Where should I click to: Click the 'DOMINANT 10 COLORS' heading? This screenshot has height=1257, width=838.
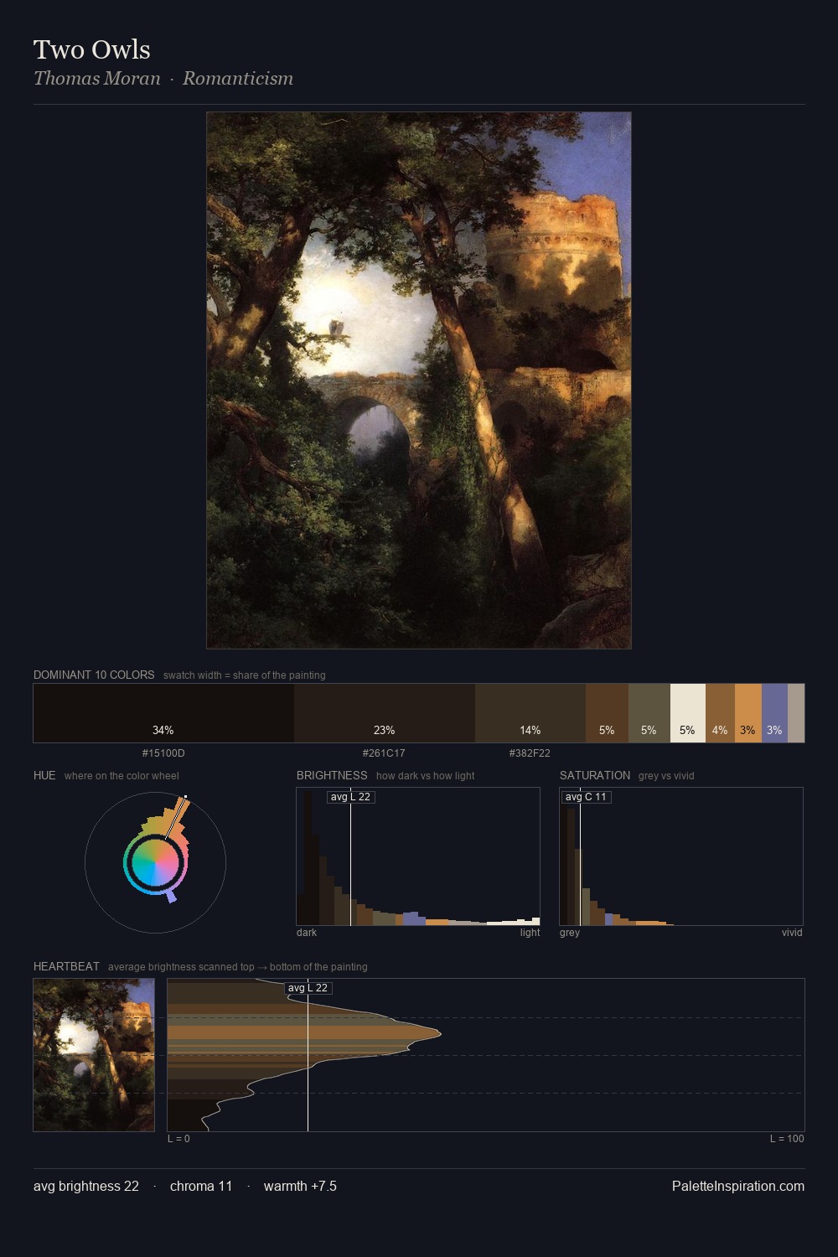[x=94, y=675]
